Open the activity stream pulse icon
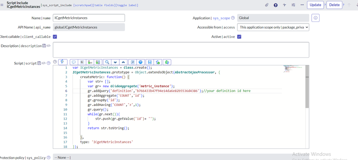The height and width of the screenshot is (160, 358). (x=284, y=5)
